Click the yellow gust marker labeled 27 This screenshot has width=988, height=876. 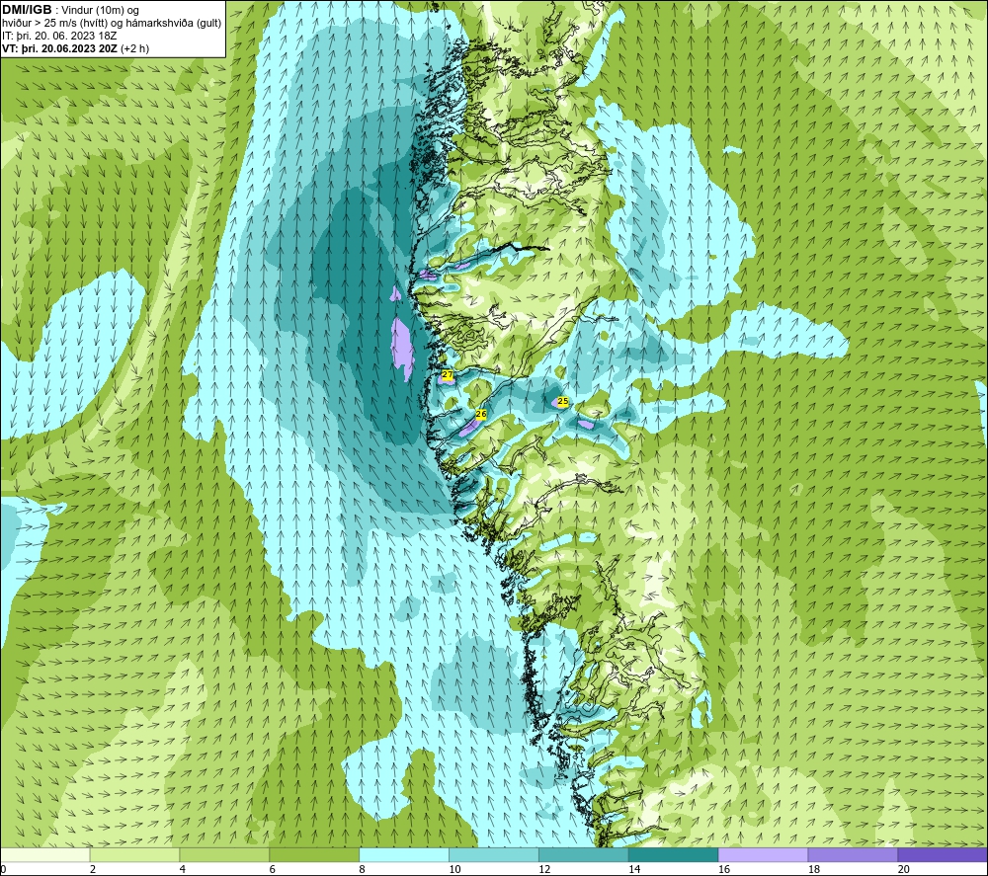pos(448,374)
